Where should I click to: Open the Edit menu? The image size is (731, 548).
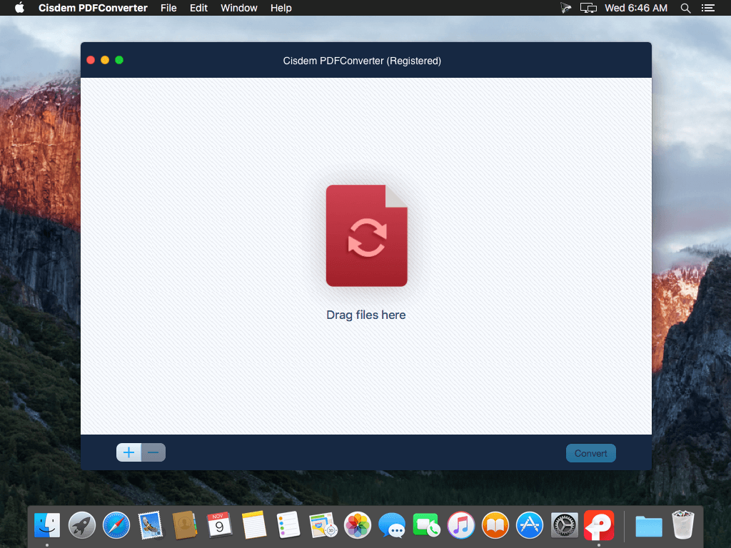click(198, 8)
